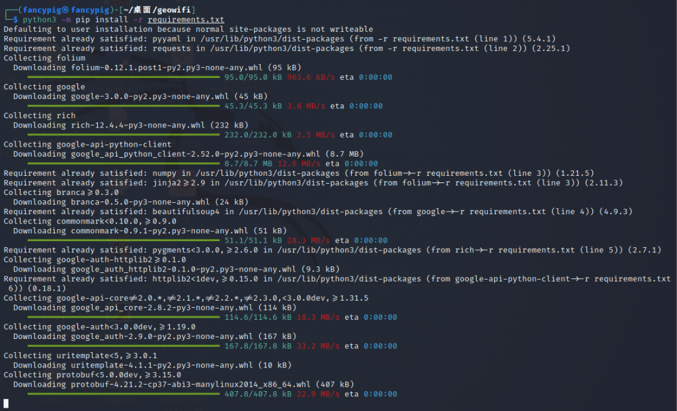Click protobuf-4.21.2 wheel download line
Viewport: 677px width, 411px height.
click(x=184, y=384)
